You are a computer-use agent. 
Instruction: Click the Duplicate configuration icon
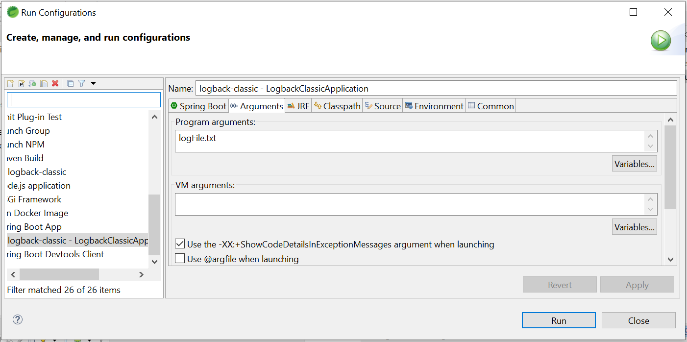44,84
